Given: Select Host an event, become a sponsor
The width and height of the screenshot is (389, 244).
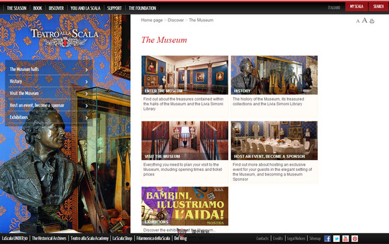Looking at the screenshot, I should click(x=37, y=105).
